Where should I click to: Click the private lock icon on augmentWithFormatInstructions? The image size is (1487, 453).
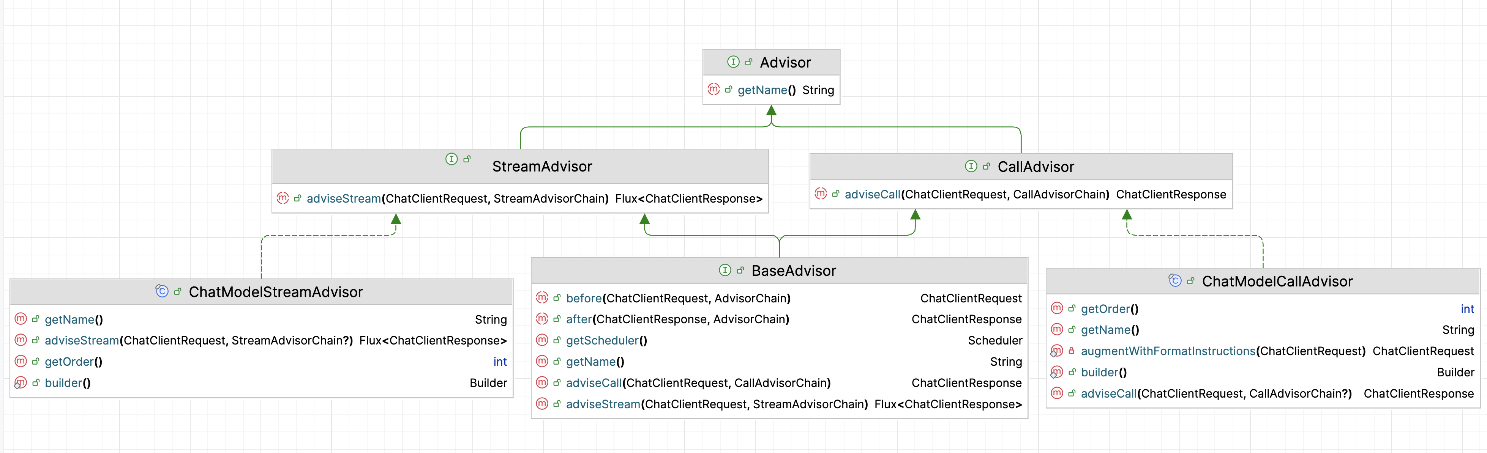click(1071, 351)
